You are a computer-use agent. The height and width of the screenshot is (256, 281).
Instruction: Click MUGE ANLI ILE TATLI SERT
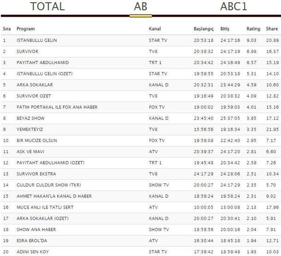pos(45,207)
